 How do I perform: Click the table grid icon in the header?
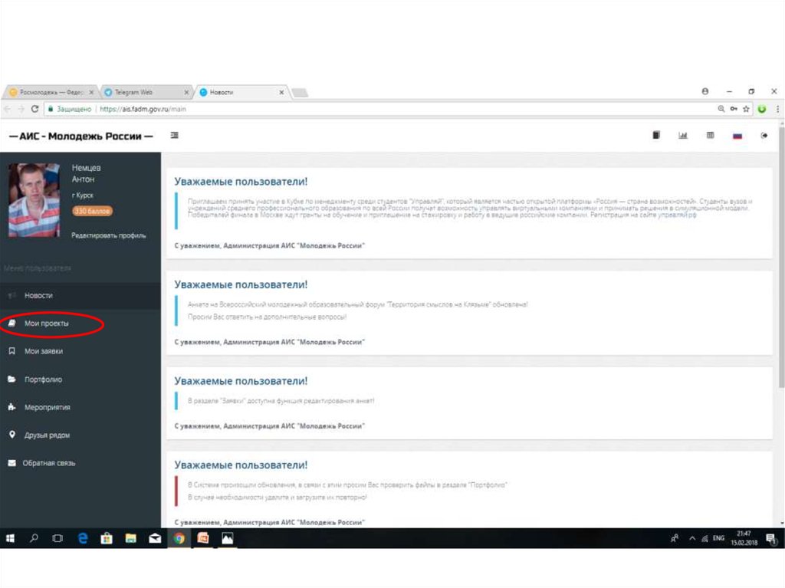[x=710, y=135]
